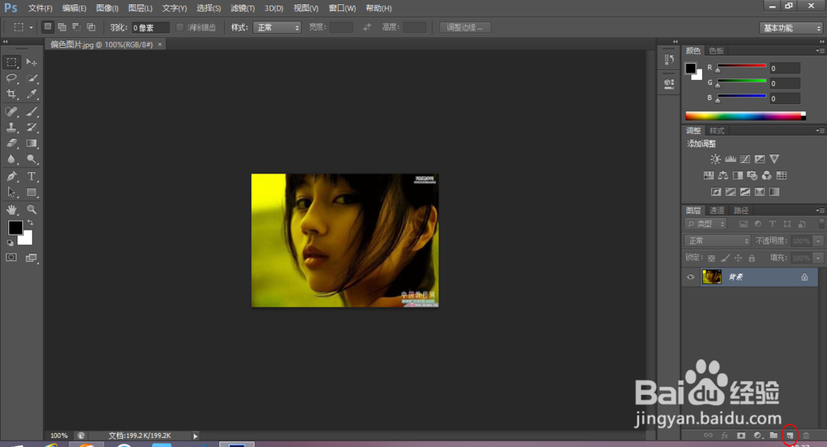Toggle the lock all button in Layers
This screenshot has height=447, width=827.
(x=752, y=258)
